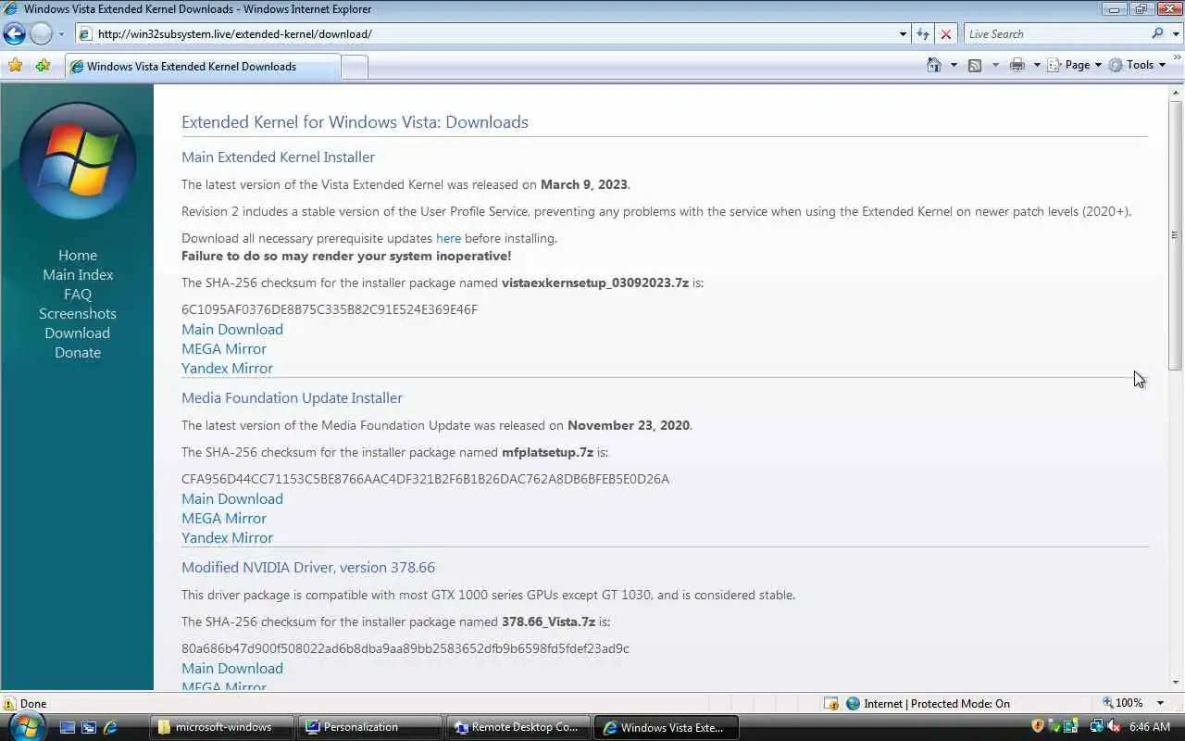The image size is (1185, 741).
Task: Go to Home in sidebar
Action: click(78, 256)
